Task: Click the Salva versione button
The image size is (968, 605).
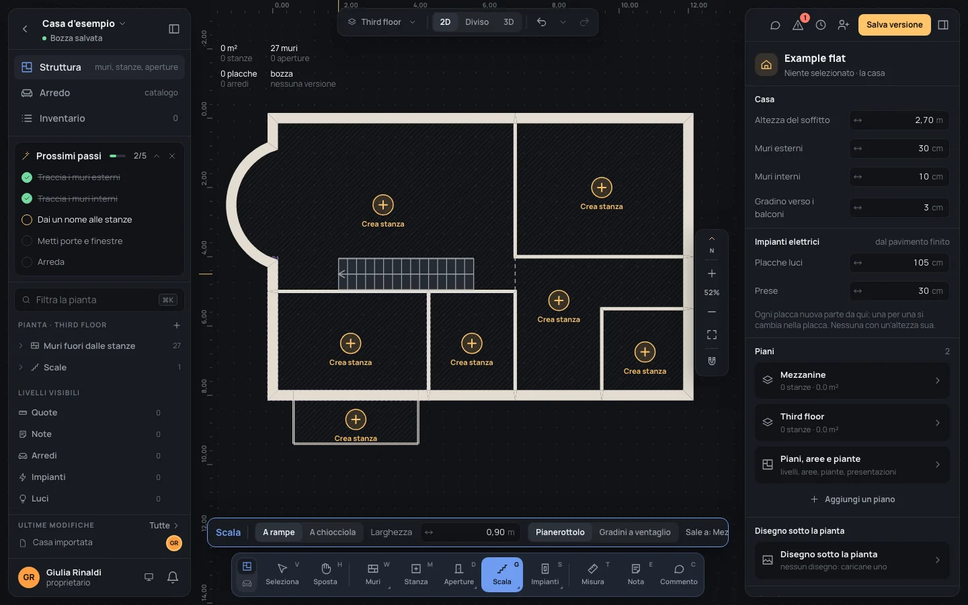Action: [895, 25]
